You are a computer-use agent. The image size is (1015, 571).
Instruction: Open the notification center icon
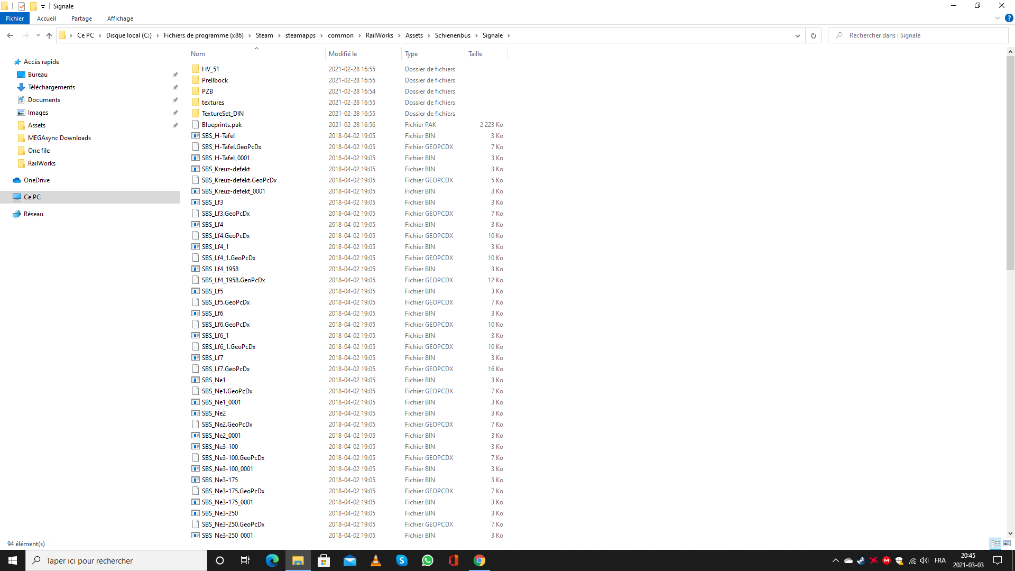click(x=998, y=560)
